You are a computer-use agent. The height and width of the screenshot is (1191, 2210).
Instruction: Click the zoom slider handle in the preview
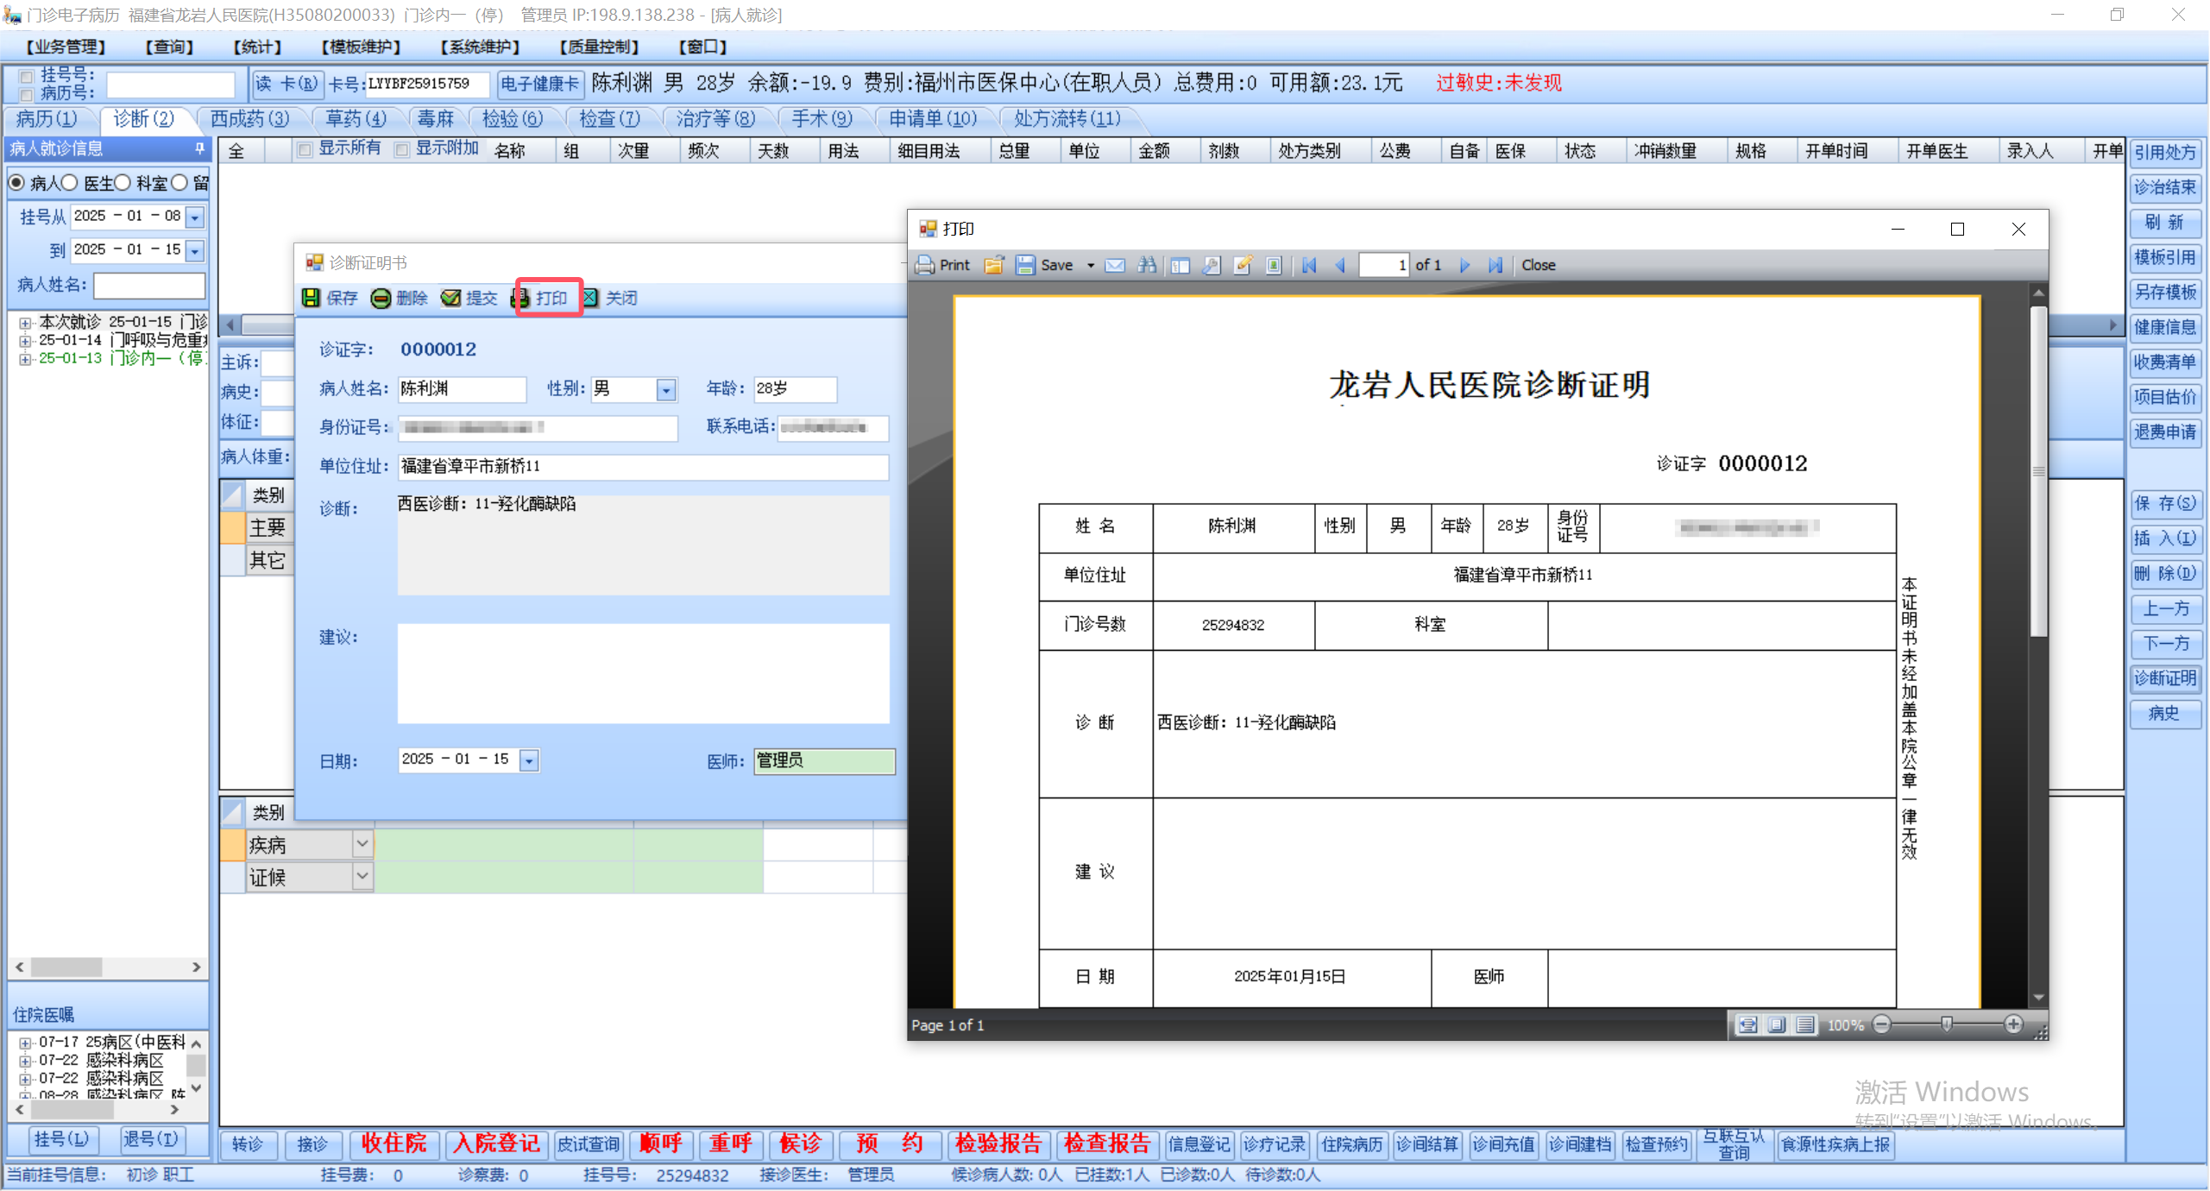pos(1946,1024)
